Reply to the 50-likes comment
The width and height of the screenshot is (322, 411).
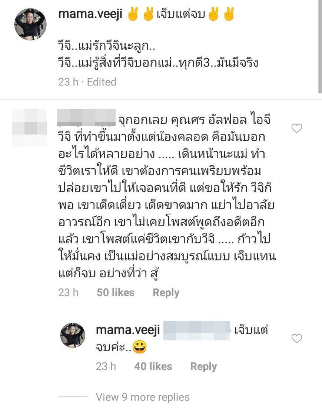(166, 292)
